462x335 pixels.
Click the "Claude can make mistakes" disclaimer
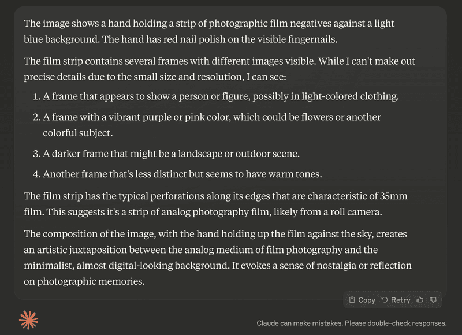[x=351, y=323]
